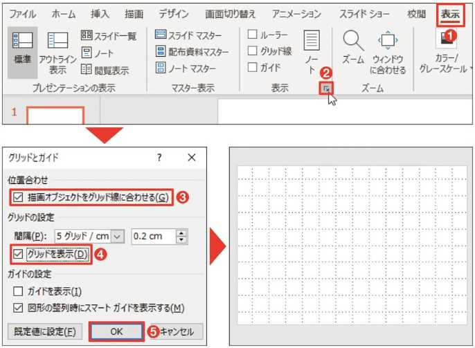Viewport: 475px width, 348px height.
Task: Open the アニメーション tab
Action: (296, 14)
